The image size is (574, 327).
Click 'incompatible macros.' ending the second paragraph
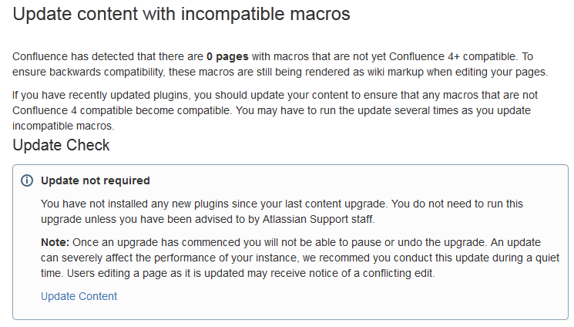coord(63,126)
